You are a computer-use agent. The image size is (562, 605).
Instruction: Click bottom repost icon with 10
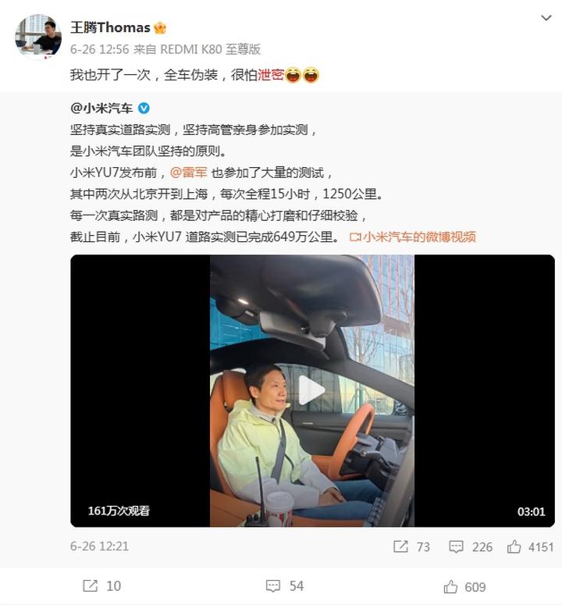coord(91,585)
